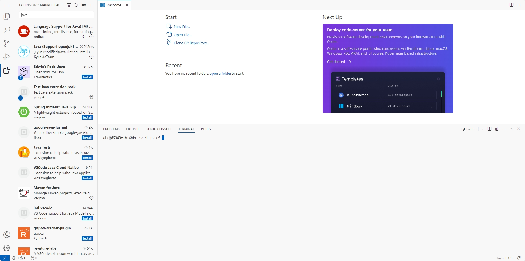Close the terminal panel
This screenshot has height=261, width=525.
(519, 129)
